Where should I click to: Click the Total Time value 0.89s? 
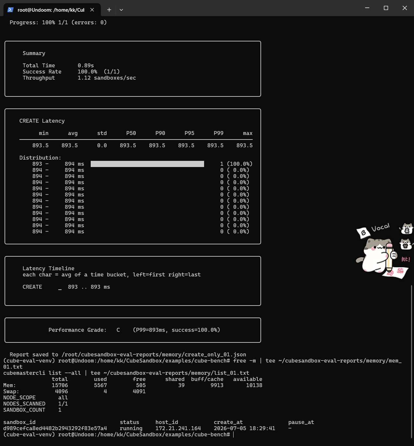(86, 65)
